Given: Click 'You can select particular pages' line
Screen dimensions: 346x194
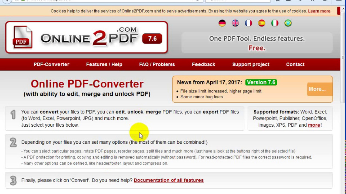Looking at the screenshot, I should 158,151.
